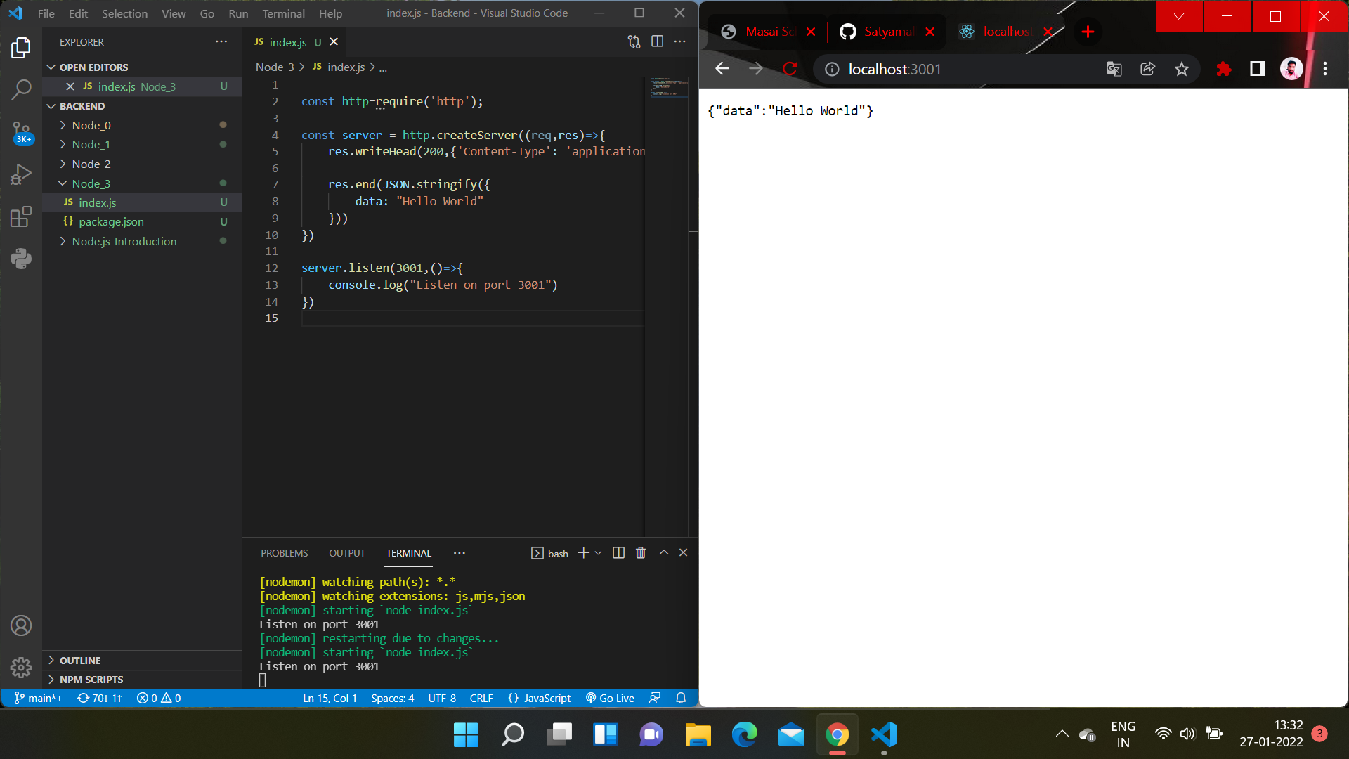This screenshot has height=759, width=1349.
Task: Start the Go Live server
Action: tap(611, 698)
